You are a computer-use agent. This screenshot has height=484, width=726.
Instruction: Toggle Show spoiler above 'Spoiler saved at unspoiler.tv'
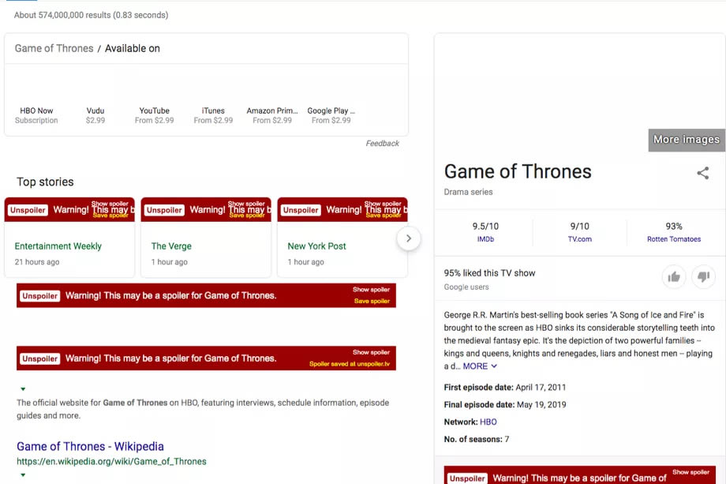(371, 352)
